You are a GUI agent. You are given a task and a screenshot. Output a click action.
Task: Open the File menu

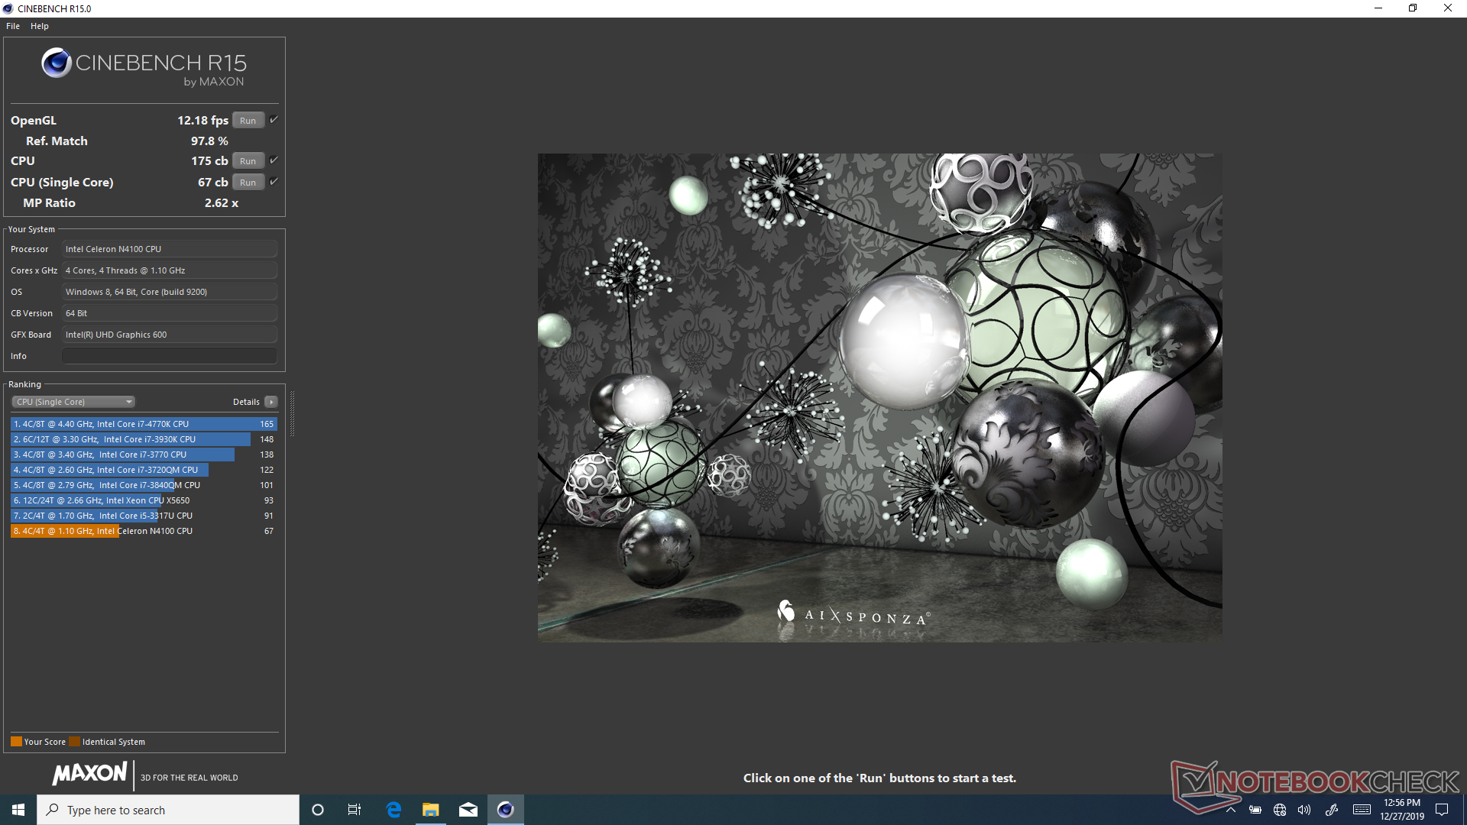13,26
